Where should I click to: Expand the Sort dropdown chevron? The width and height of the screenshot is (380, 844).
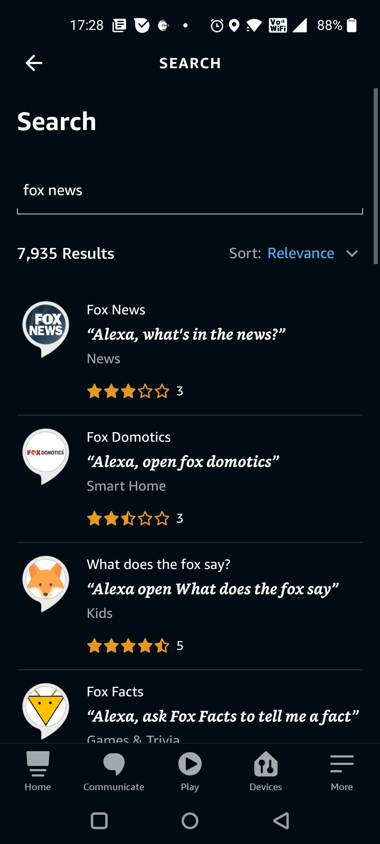(x=352, y=254)
